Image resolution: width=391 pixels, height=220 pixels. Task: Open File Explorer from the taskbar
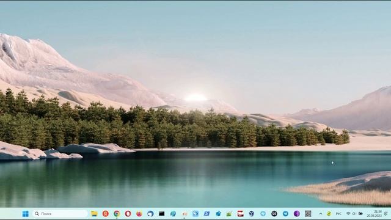coord(94,214)
